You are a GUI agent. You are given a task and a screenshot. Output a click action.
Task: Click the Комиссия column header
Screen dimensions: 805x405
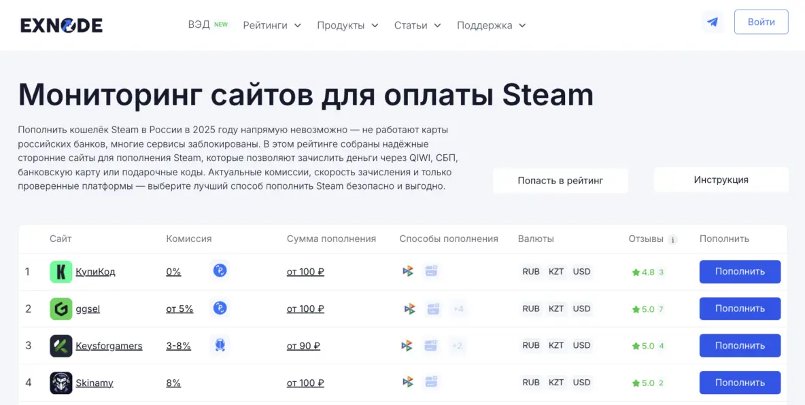point(189,239)
